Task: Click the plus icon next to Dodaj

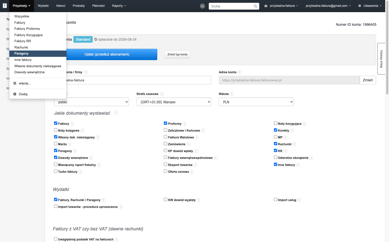Action: coord(15,94)
